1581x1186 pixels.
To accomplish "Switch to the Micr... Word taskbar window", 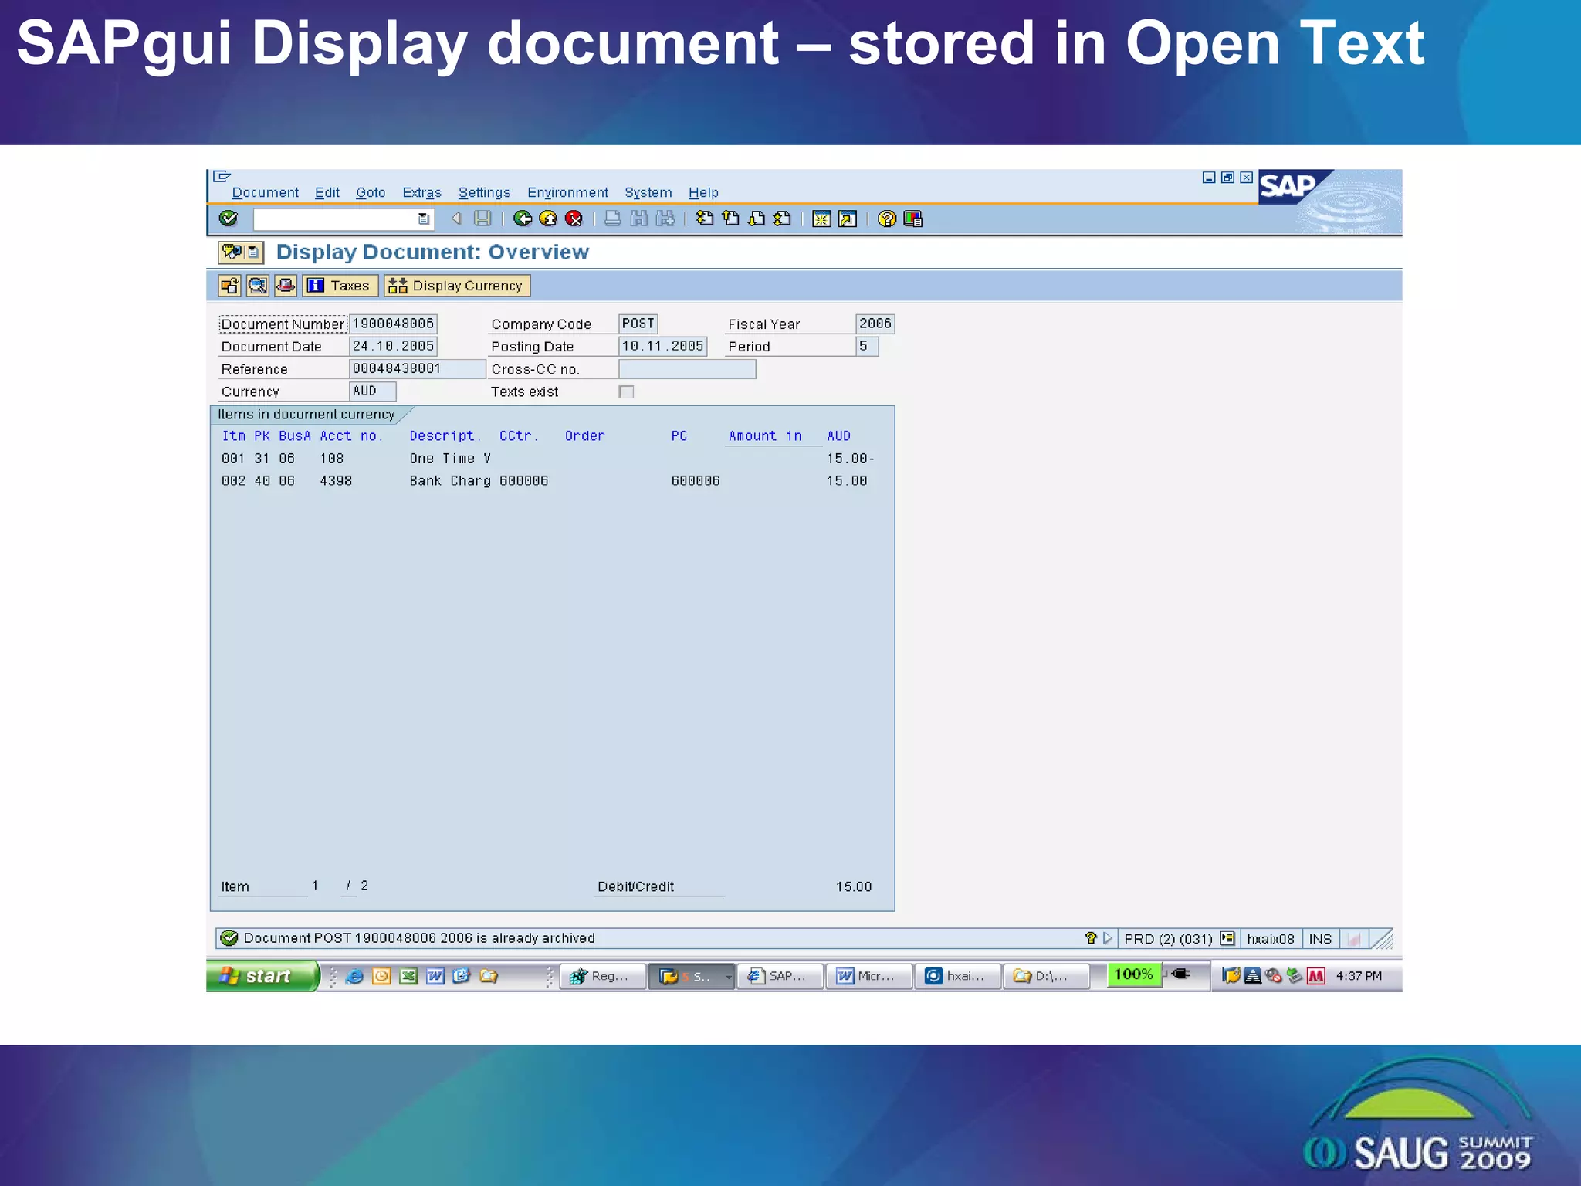I will tap(868, 977).
